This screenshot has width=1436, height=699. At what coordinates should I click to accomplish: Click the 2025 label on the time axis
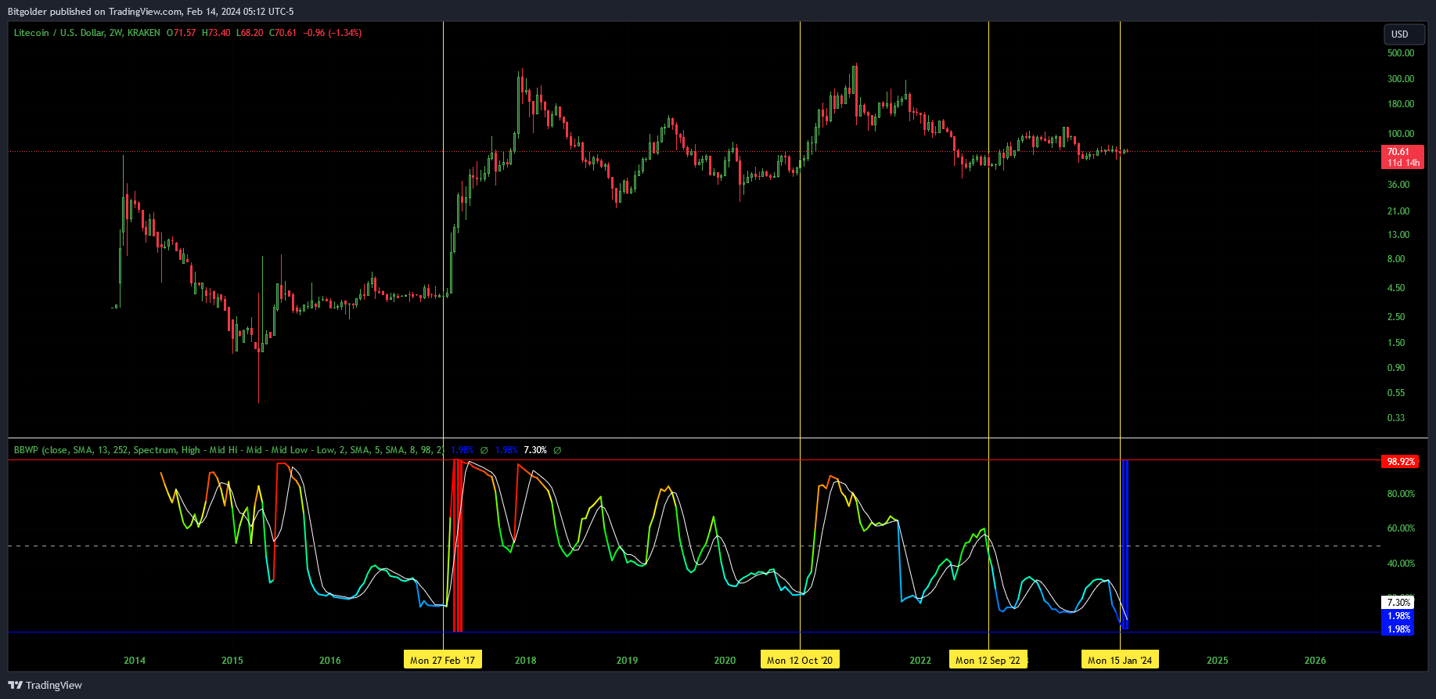point(1218,661)
